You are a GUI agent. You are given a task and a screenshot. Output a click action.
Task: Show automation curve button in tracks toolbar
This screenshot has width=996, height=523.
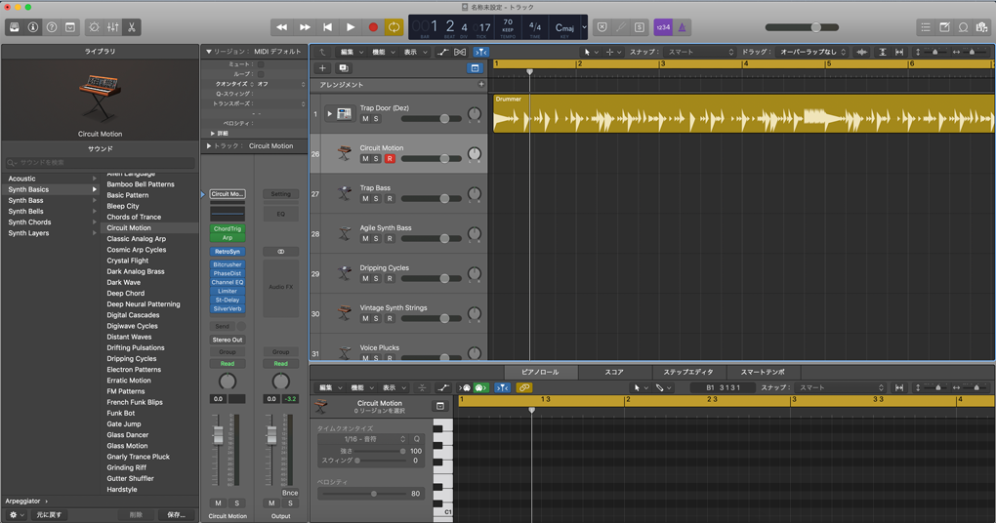point(442,52)
